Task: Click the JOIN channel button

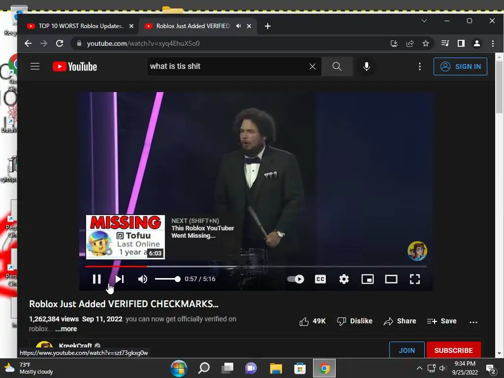Action: (x=407, y=350)
